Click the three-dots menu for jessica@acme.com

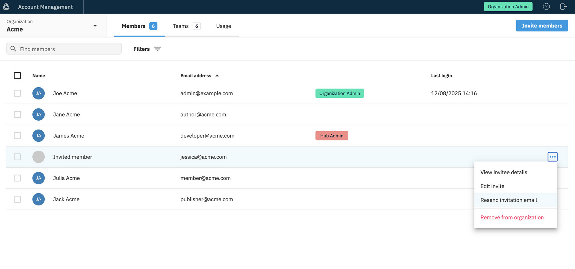tap(552, 157)
